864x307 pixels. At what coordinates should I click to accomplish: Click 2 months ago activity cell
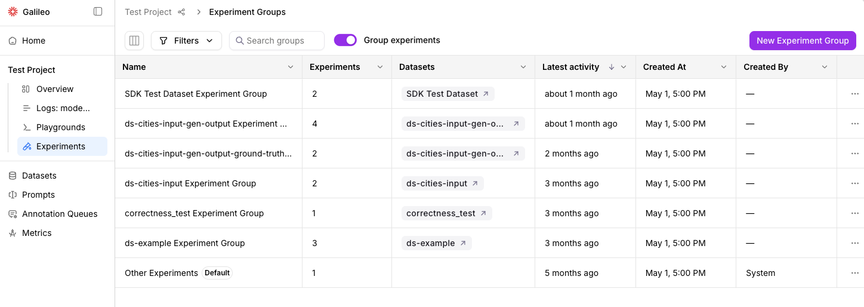point(572,153)
